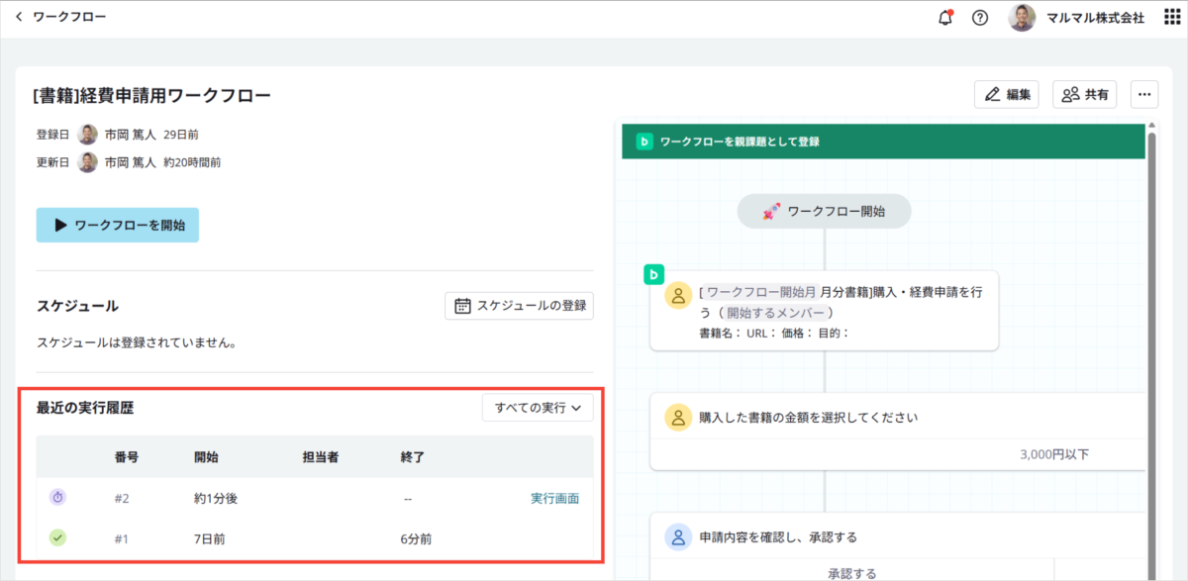The image size is (1188, 581).
Task: Click the 承認する branch label
Action: coord(852,573)
